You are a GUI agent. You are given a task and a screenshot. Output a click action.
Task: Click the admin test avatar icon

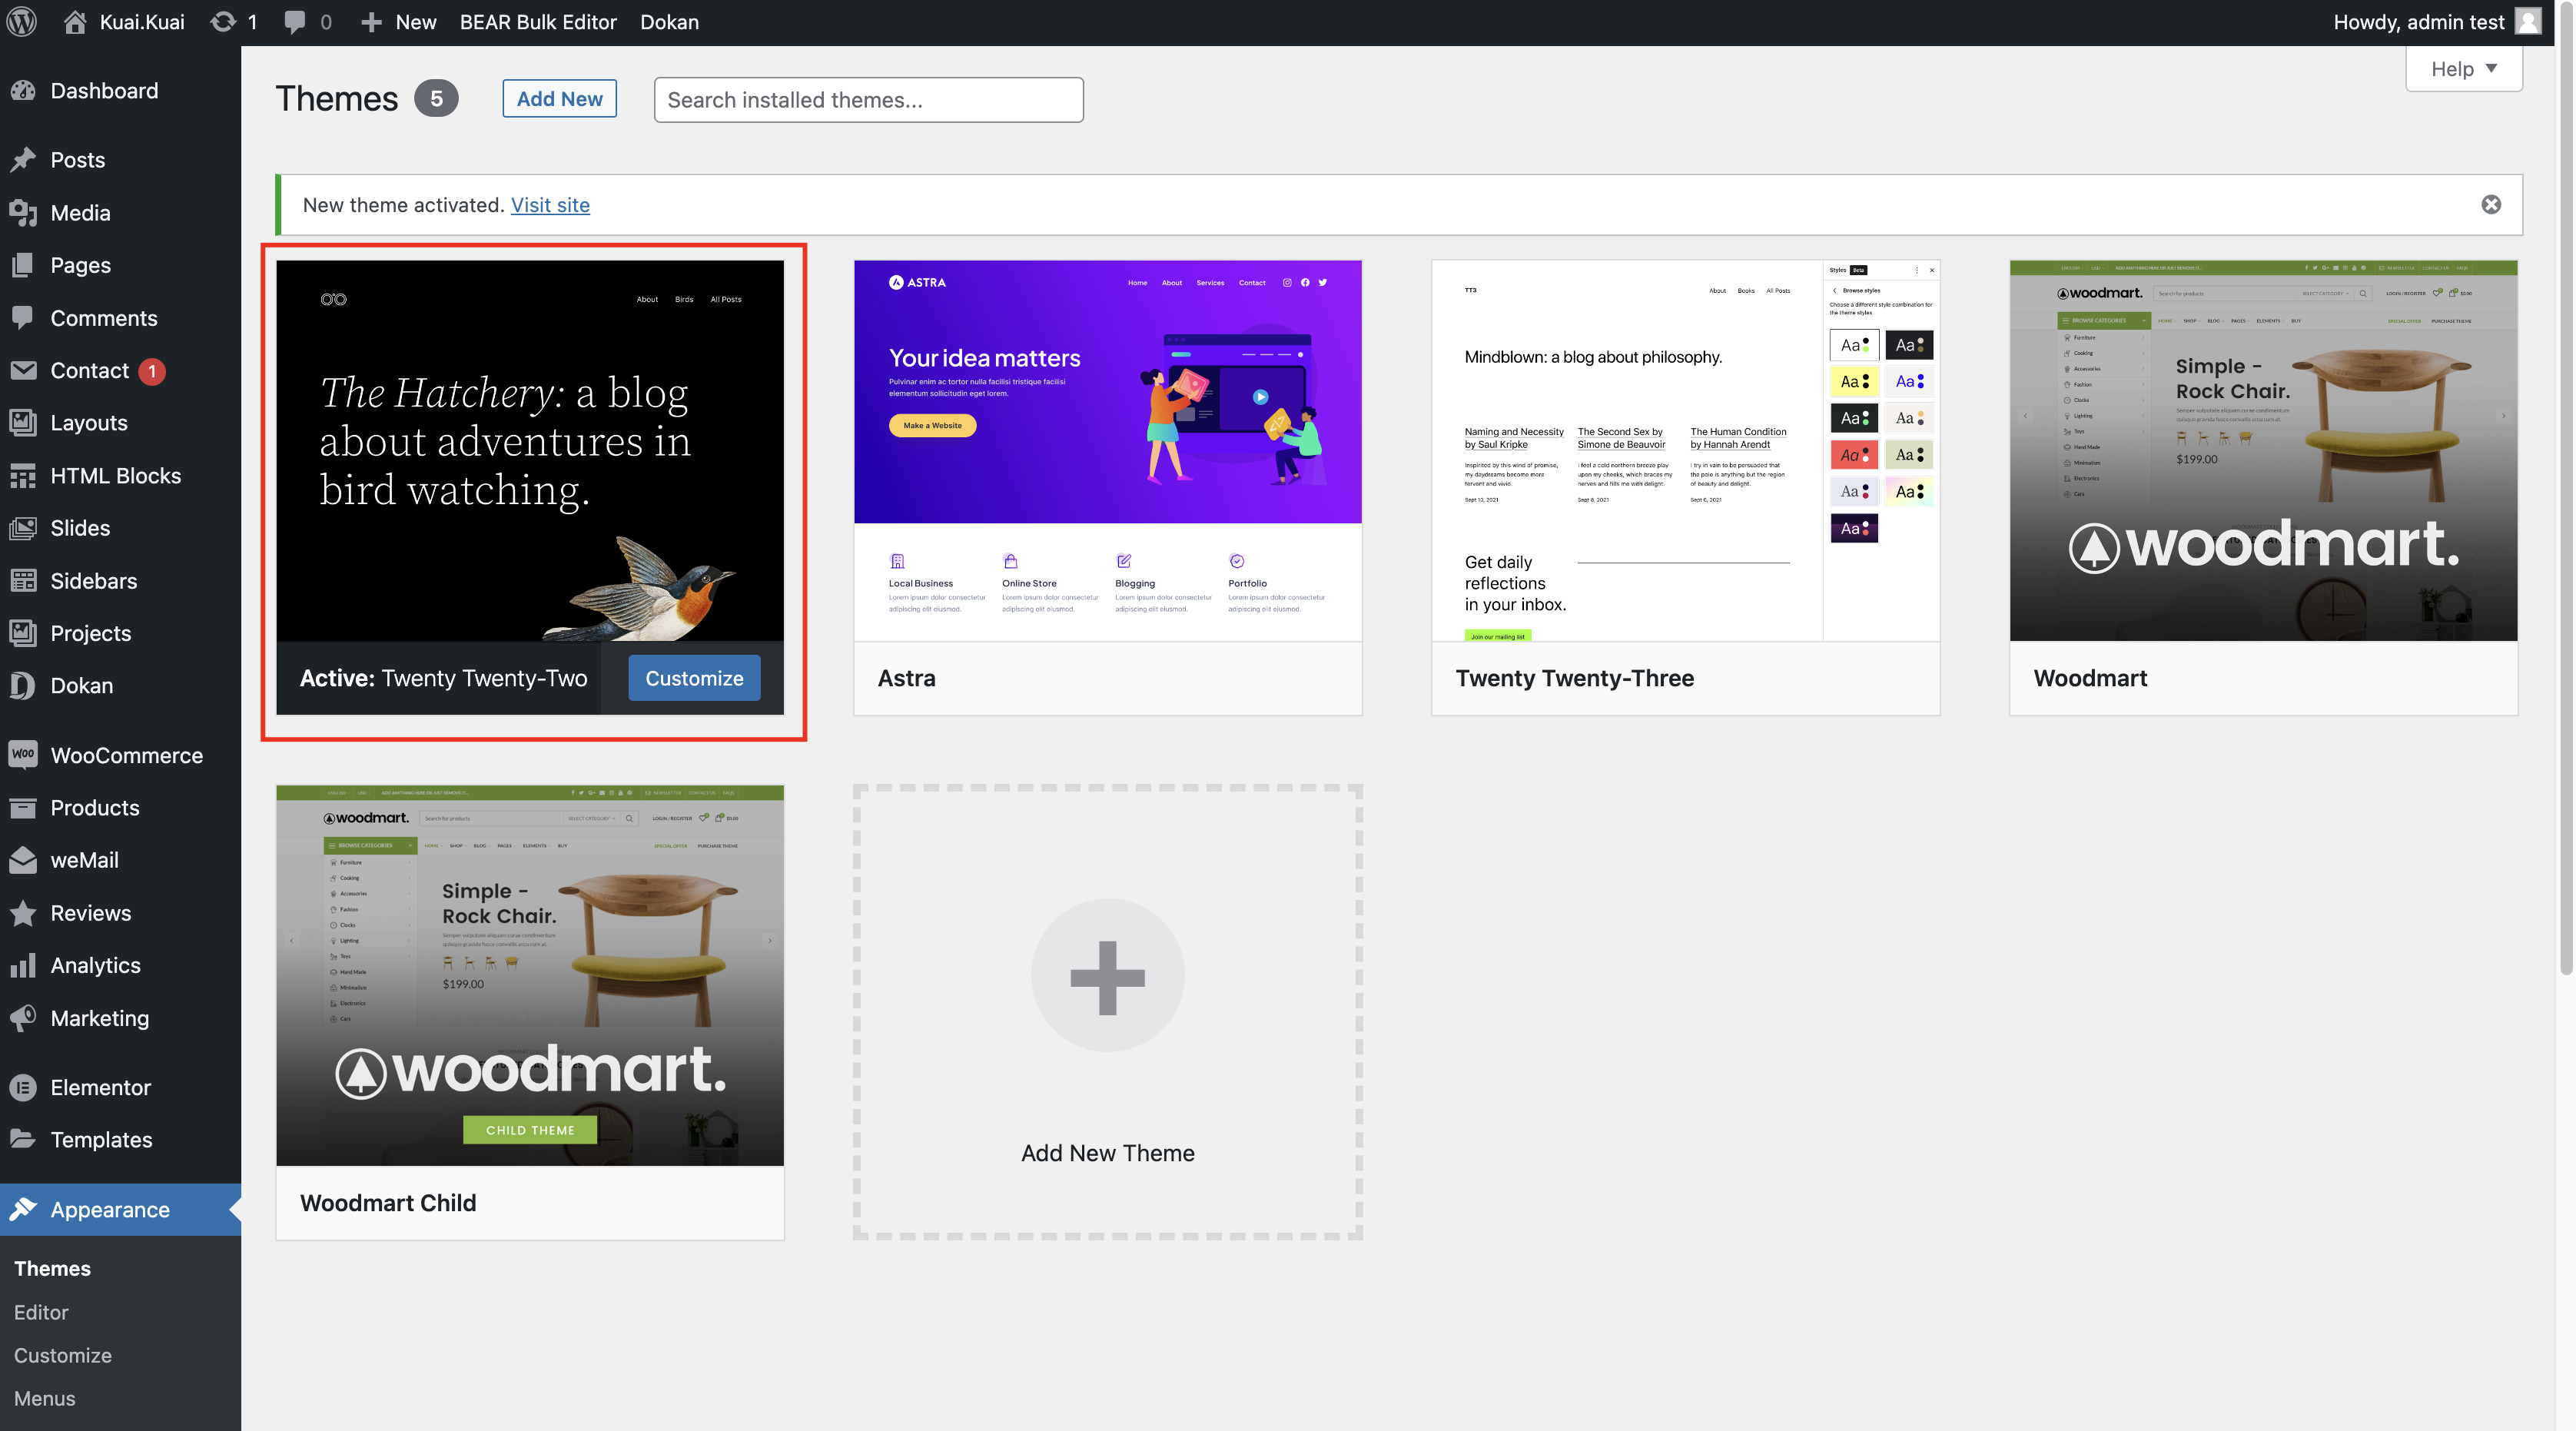tap(2529, 22)
